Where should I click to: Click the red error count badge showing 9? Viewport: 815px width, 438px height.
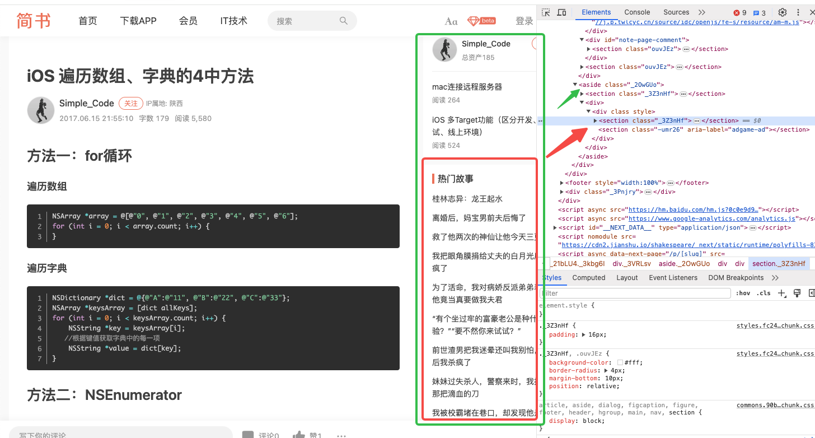click(x=740, y=13)
